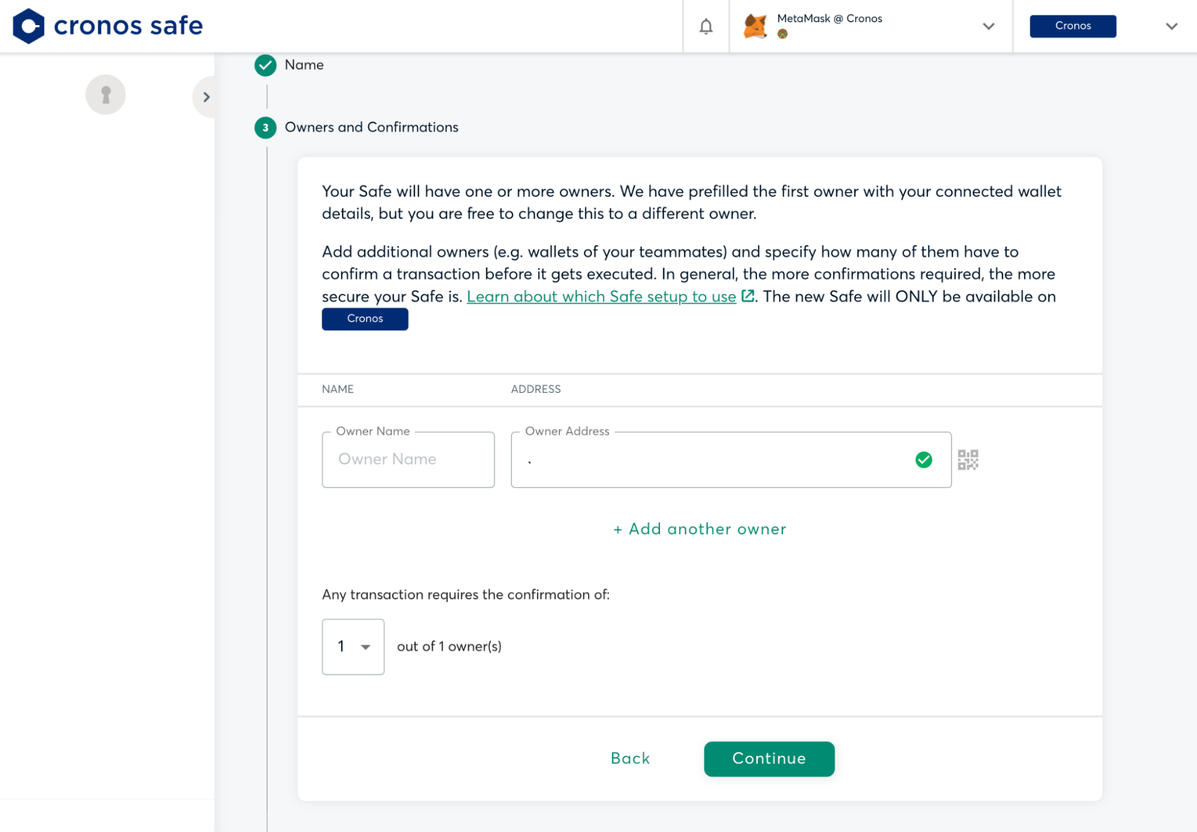1197x832 pixels.
Task: Open Learn about which Safe setup link
Action: click(601, 297)
